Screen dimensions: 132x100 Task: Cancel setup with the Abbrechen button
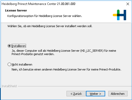coord(118,94)
